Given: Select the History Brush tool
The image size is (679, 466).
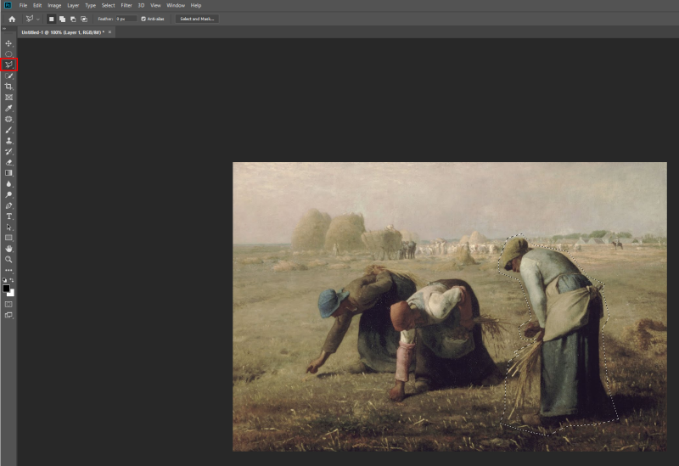Looking at the screenshot, I should click(x=8, y=152).
